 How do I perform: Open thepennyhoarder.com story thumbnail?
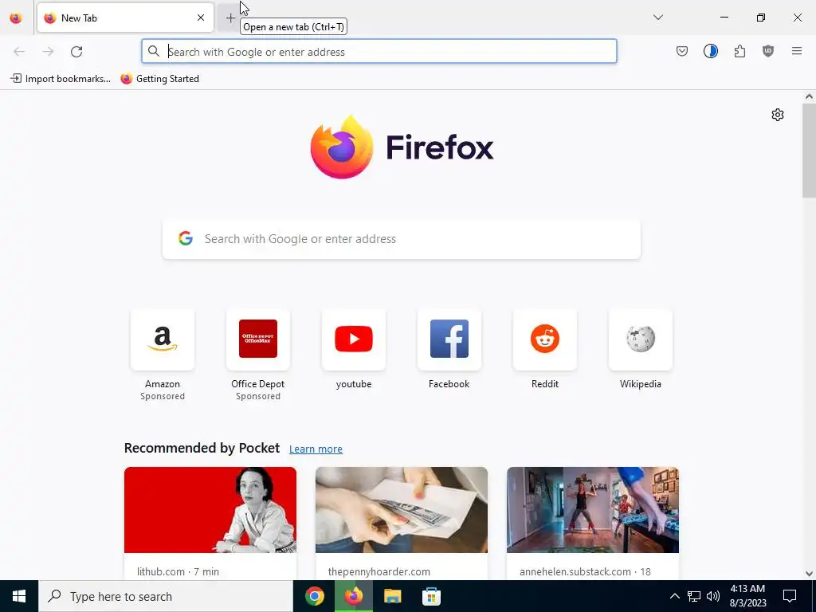402,509
